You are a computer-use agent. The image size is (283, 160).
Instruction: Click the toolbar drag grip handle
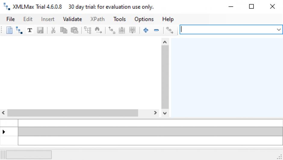2,30
